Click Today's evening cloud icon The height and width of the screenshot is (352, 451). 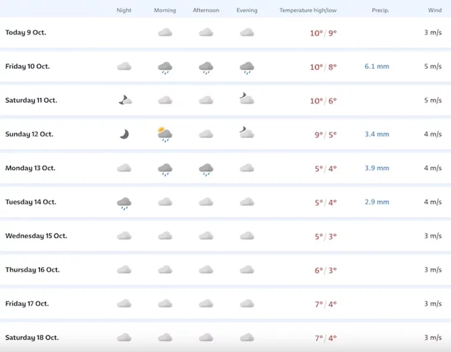coord(246,33)
